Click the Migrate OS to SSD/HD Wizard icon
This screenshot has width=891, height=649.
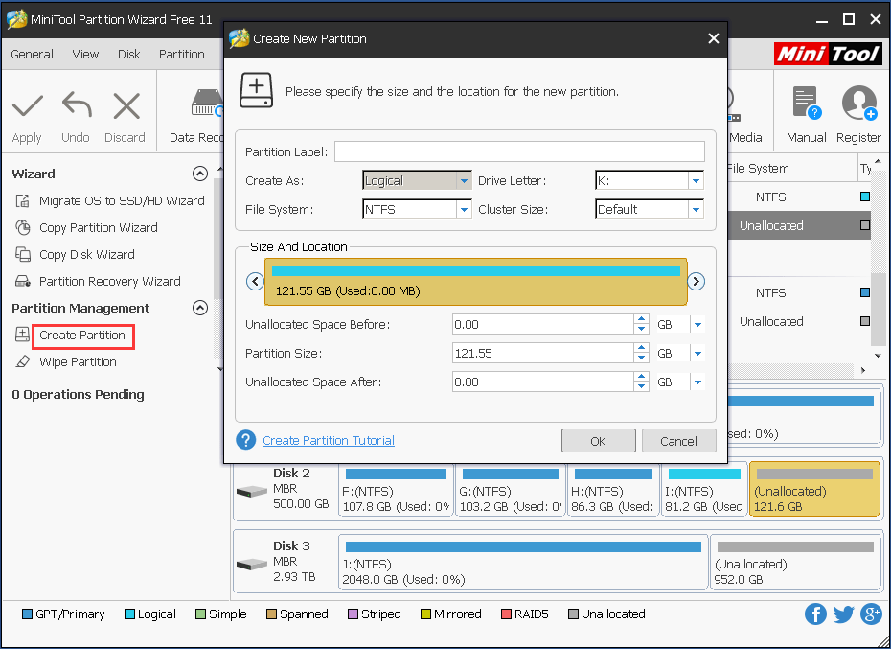click(x=21, y=200)
